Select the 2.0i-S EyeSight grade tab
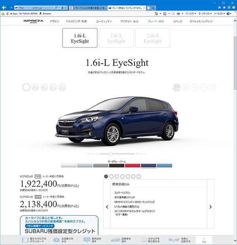The image size is (237, 245). click(153, 38)
